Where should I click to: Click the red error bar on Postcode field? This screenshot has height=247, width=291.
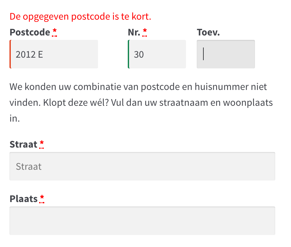tap(10, 54)
